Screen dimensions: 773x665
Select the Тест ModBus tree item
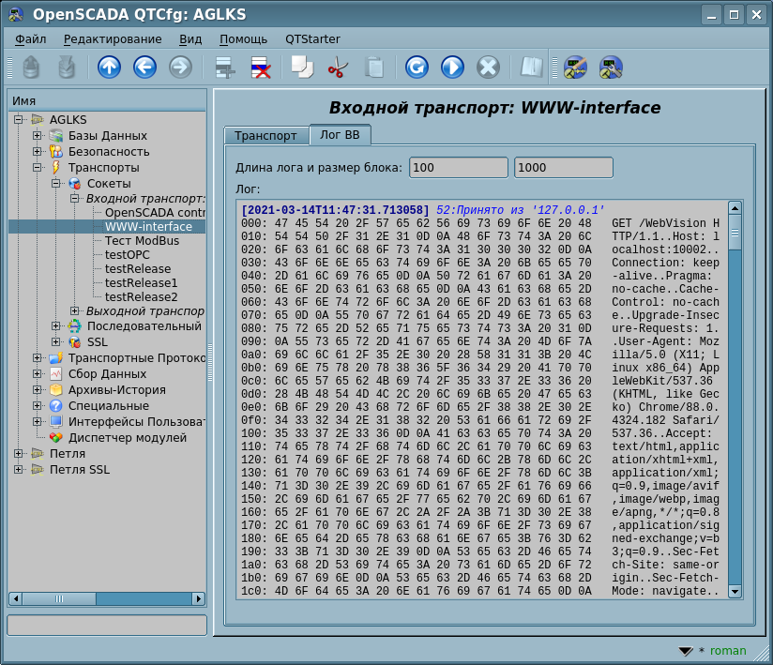tap(142, 240)
